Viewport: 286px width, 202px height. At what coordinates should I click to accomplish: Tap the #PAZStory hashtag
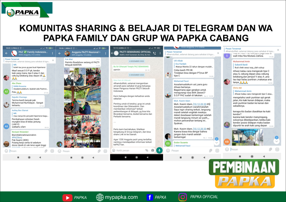[17, 138]
